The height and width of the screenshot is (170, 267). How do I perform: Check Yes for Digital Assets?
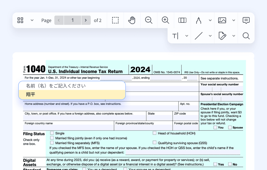[x=215, y=164]
